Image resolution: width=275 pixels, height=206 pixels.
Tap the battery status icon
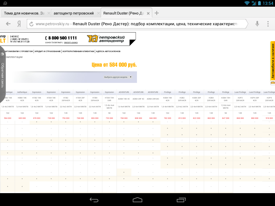tap(259, 3)
